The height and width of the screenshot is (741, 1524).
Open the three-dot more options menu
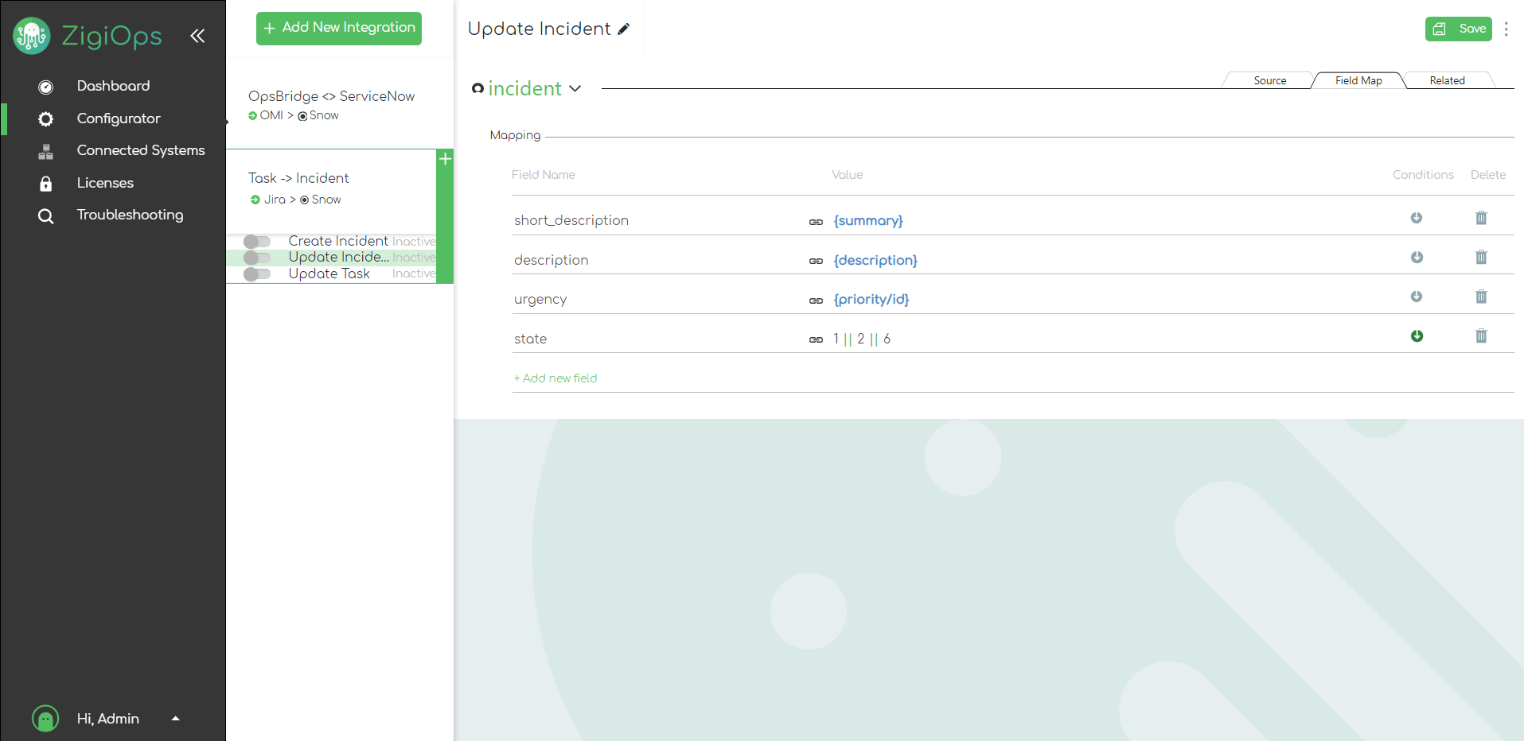point(1506,29)
